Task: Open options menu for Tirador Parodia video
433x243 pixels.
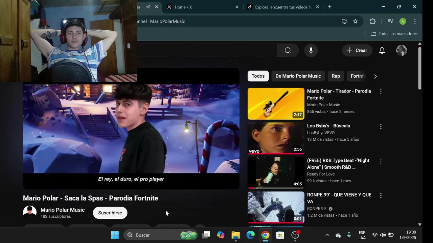Action: pyautogui.click(x=381, y=92)
